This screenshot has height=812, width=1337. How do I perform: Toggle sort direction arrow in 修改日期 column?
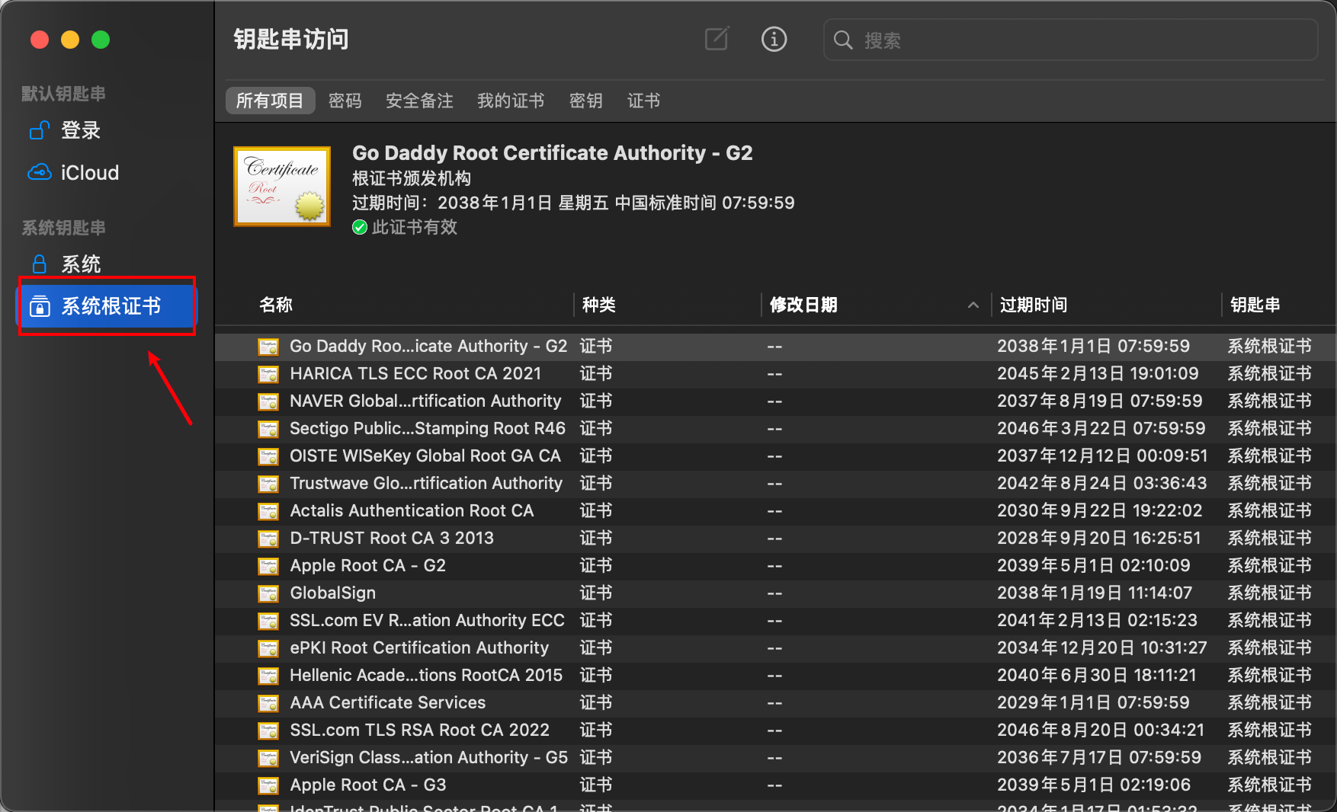pyautogui.click(x=973, y=305)
